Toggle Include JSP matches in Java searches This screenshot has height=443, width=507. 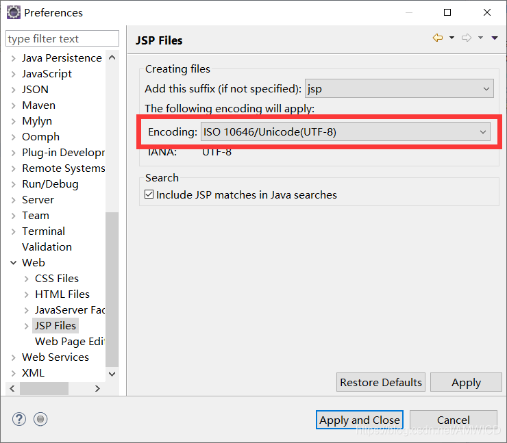pos(149,194)
